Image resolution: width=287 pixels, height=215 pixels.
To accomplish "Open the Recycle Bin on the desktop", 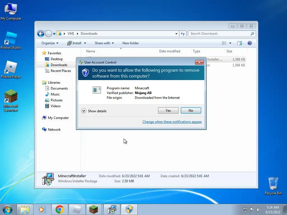I will (273, 186).
